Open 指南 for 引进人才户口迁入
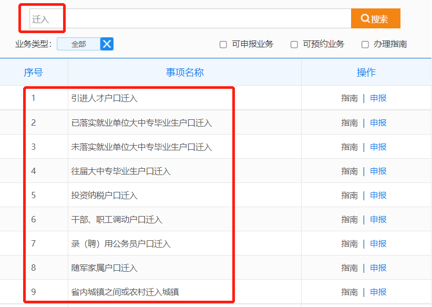The height and width of the screenshot is (307, 432). [x=349, y=98]
